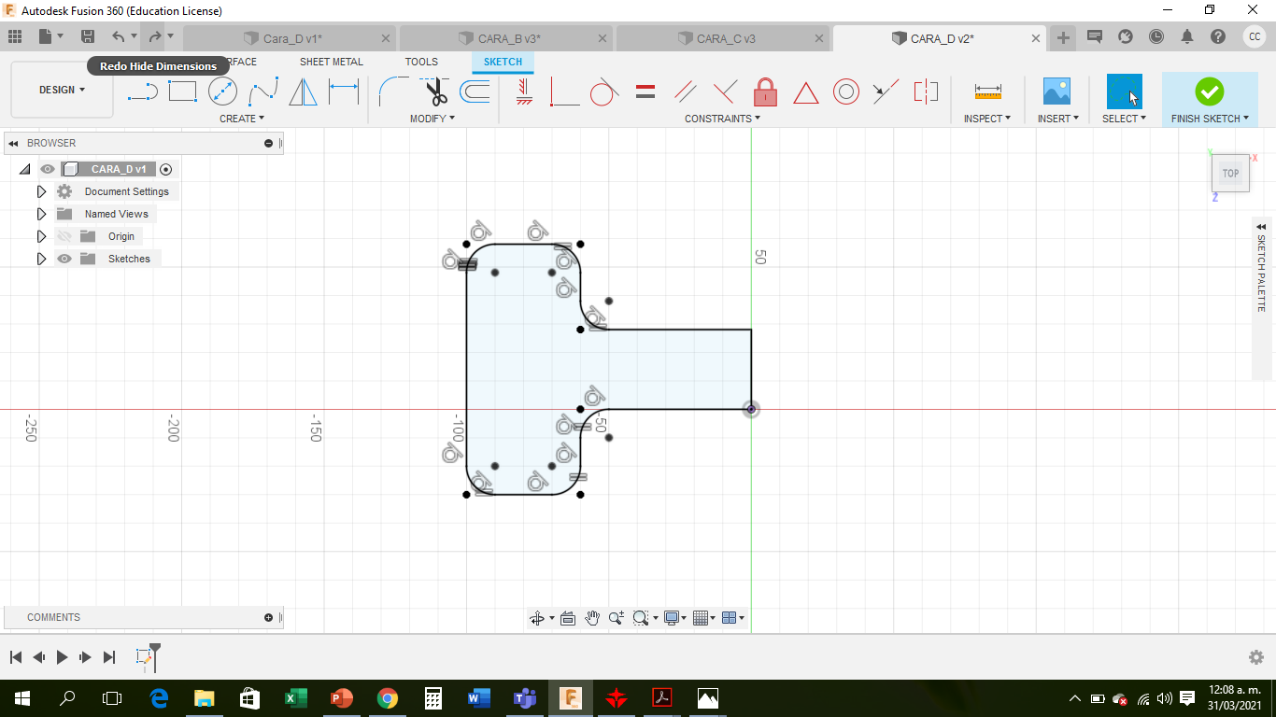Choose the Fit Point Spline tool

tap(263, 91)
